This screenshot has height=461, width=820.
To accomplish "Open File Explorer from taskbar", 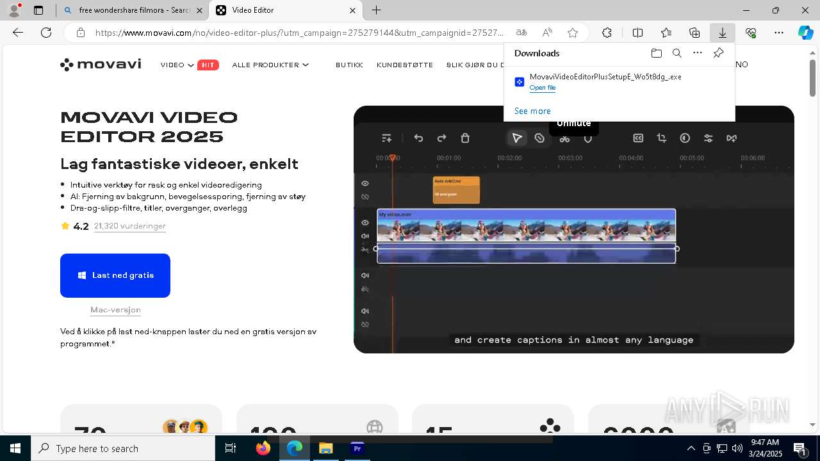I will coord(325,449).
